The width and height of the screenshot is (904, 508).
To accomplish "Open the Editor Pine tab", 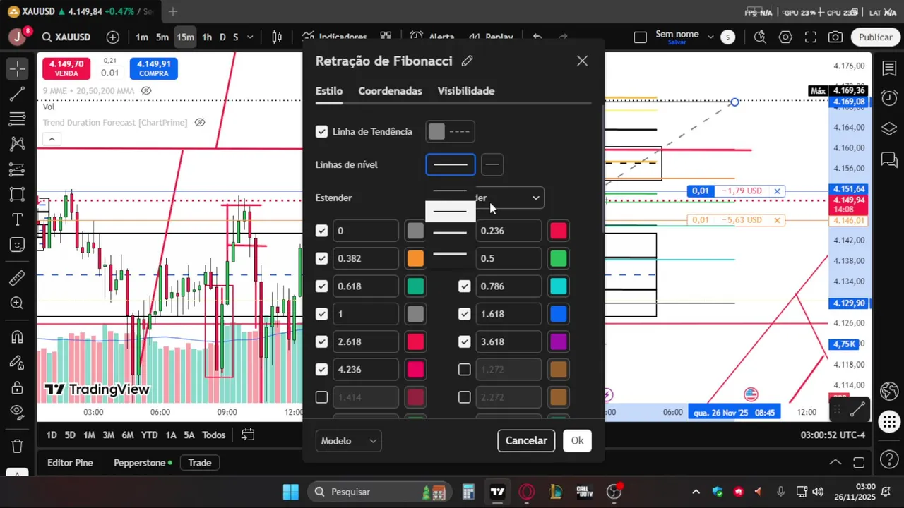I will 70,463.
